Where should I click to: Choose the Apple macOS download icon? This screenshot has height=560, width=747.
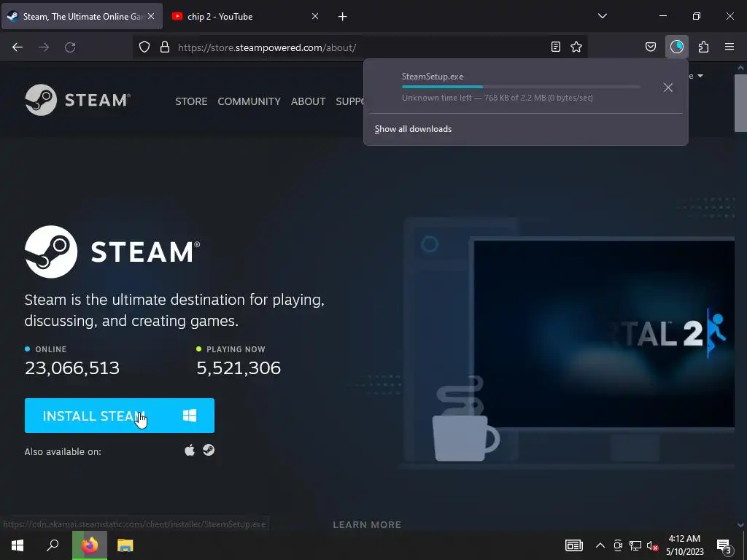click(x=190, y=450)
